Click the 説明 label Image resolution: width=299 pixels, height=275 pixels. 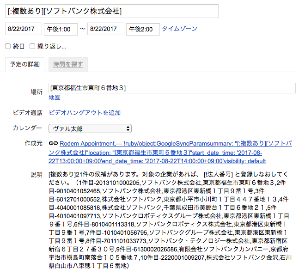[x=37, y=175]
